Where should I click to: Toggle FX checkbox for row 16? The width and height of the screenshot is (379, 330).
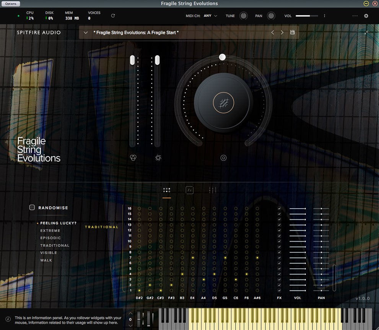279,209
